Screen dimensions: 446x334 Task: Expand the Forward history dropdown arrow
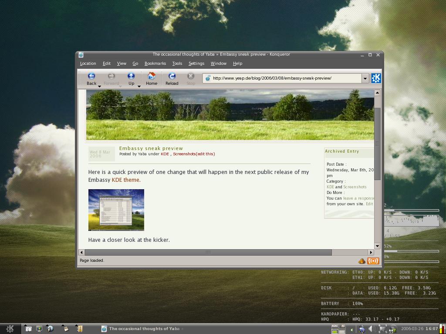click(x=120, y=86)
